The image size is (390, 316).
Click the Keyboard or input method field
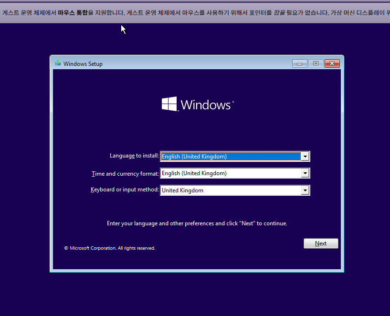235,190
